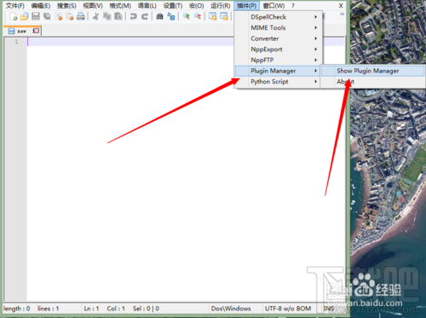Viewport: 426px width, 318px height.
Task: Expand toolbar overflow chevron
Action: tap(343, 14)
